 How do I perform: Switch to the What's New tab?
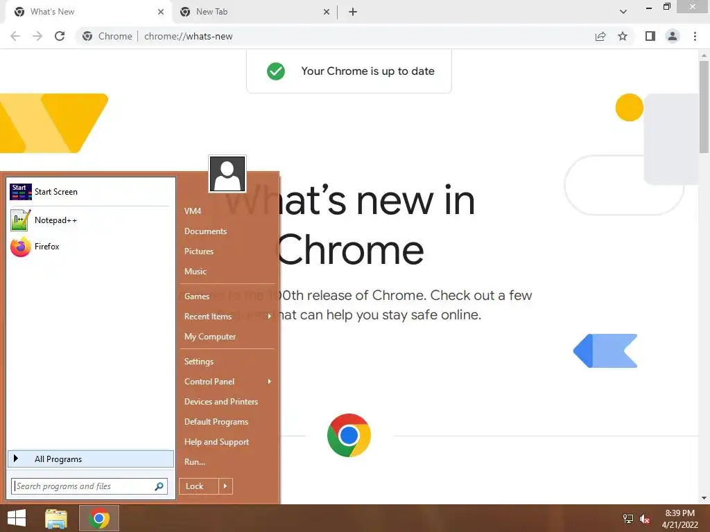(89, 12)
